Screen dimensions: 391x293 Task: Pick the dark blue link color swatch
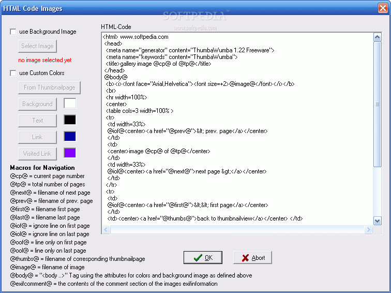70,137
